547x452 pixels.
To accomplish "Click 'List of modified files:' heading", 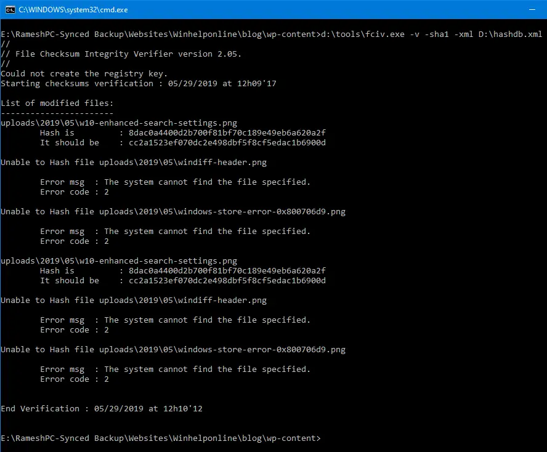I will (57, 103).
